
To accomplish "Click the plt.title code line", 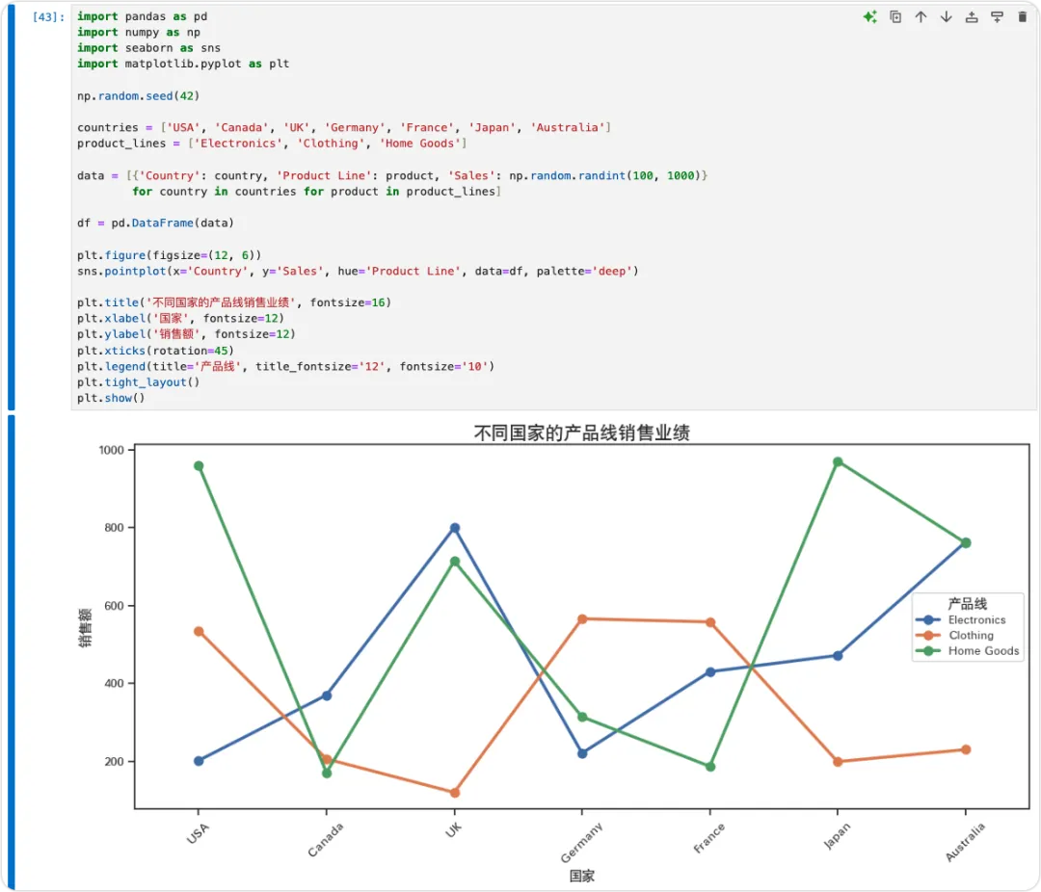I will (x=234, y=302).
